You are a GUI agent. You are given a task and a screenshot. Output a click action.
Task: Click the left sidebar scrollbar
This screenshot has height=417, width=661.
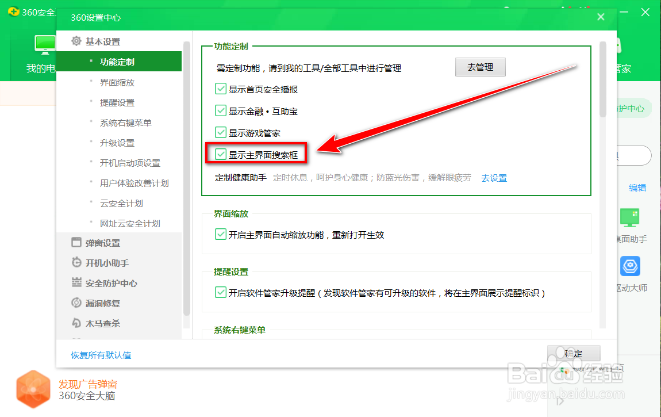[x=187, y=178]
